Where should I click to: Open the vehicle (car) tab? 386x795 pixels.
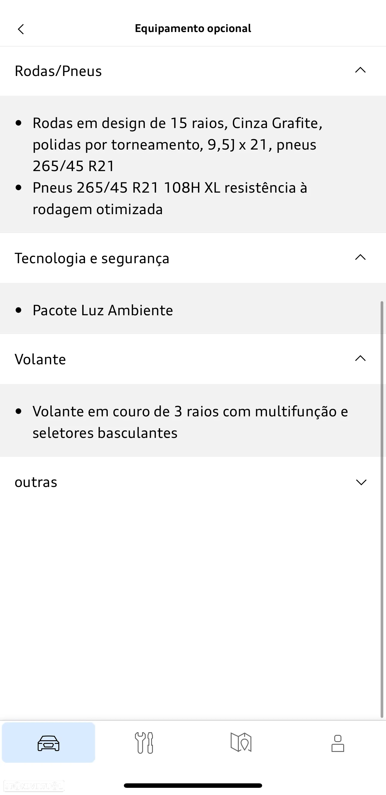point(48,743)
